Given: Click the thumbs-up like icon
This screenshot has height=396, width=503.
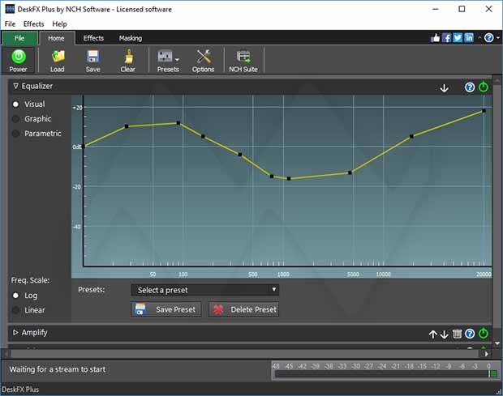Looking at the screenshot, I should point(435,38).
